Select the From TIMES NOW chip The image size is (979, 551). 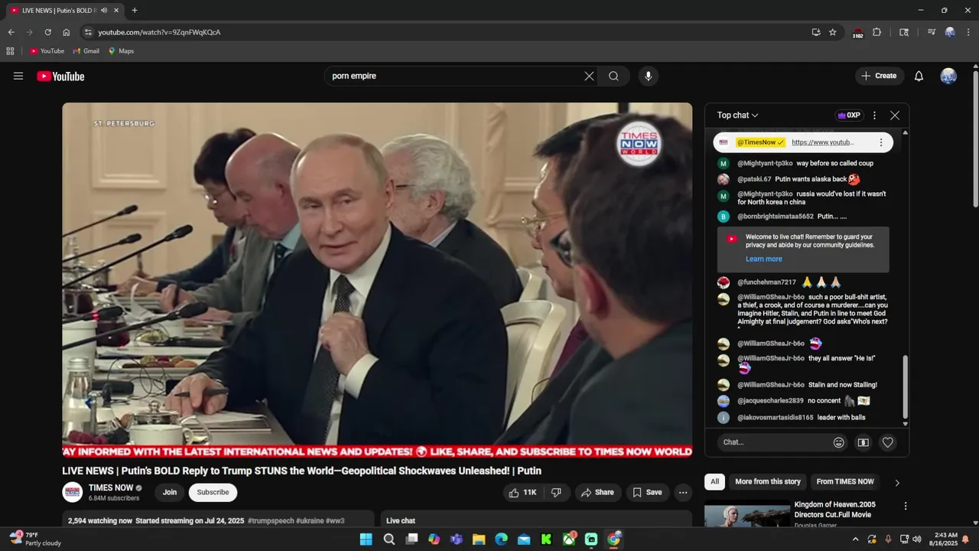(844, 481)
